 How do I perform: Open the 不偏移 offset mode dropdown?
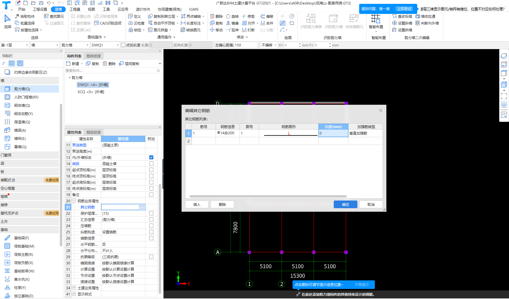[269, 45]
